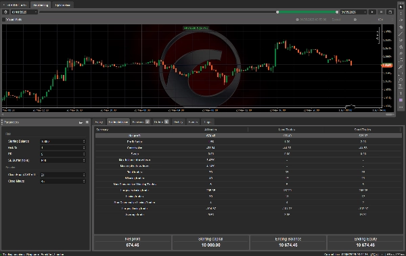This screenshot has height=256, width=406.
Task: Click the Long Trades column header
Action: (x=287, y=130)
